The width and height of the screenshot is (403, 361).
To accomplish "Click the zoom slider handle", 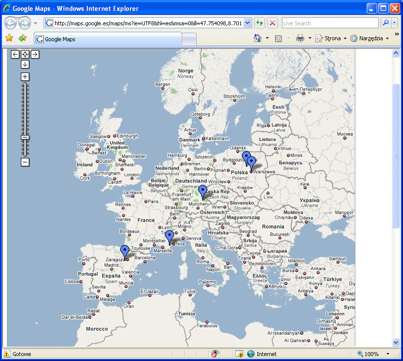I will pos(25,137).
